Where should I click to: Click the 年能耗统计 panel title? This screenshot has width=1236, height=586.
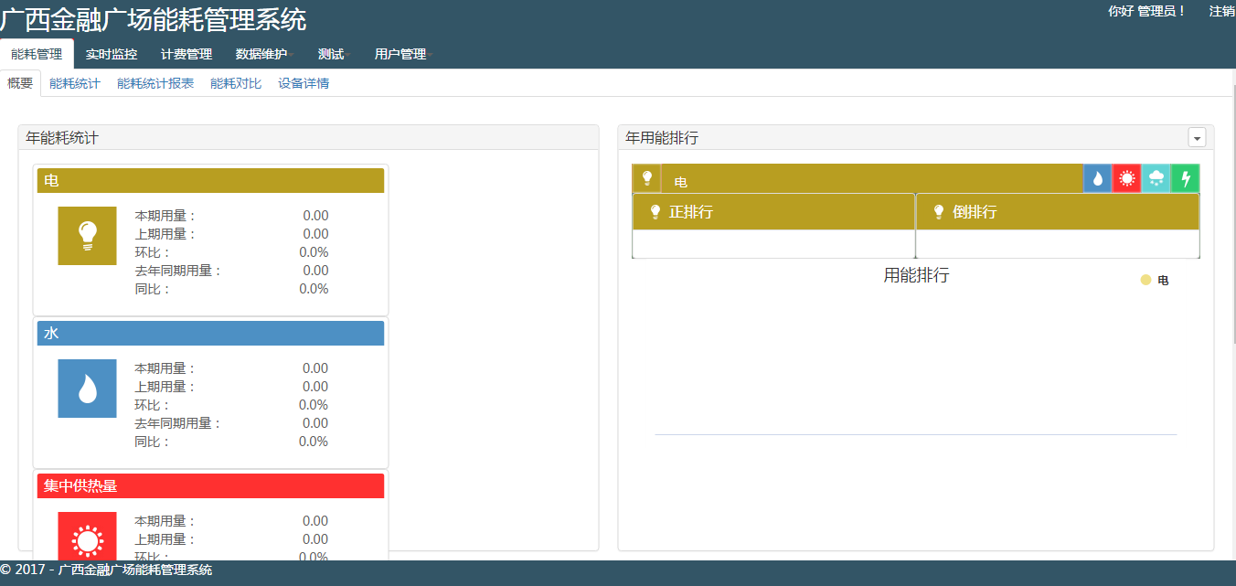pyautogui.click(x=62, y=138)
